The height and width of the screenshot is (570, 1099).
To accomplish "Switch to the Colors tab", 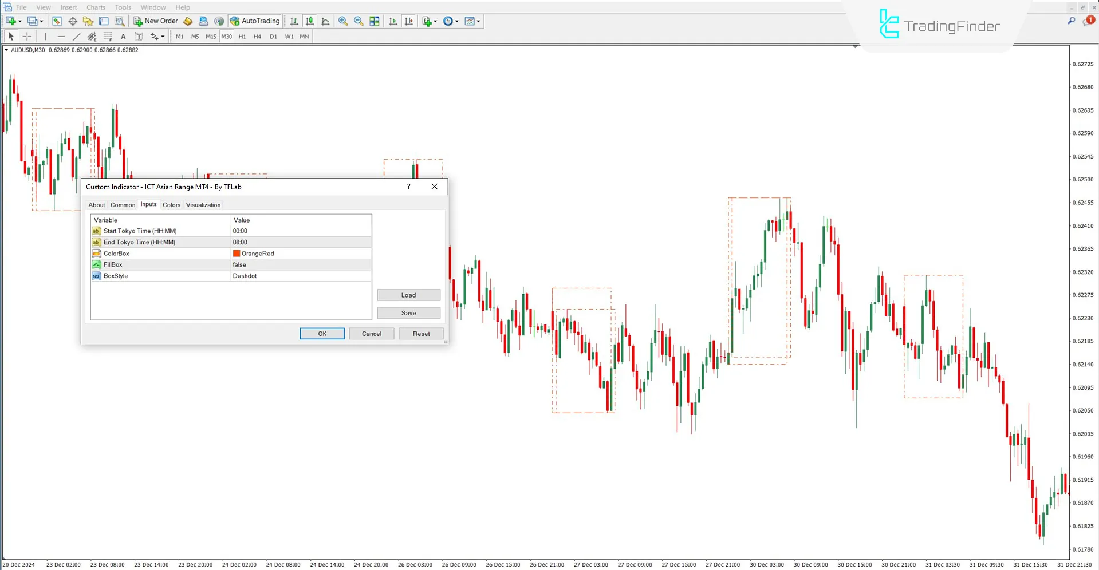I will tap(171, 205).
